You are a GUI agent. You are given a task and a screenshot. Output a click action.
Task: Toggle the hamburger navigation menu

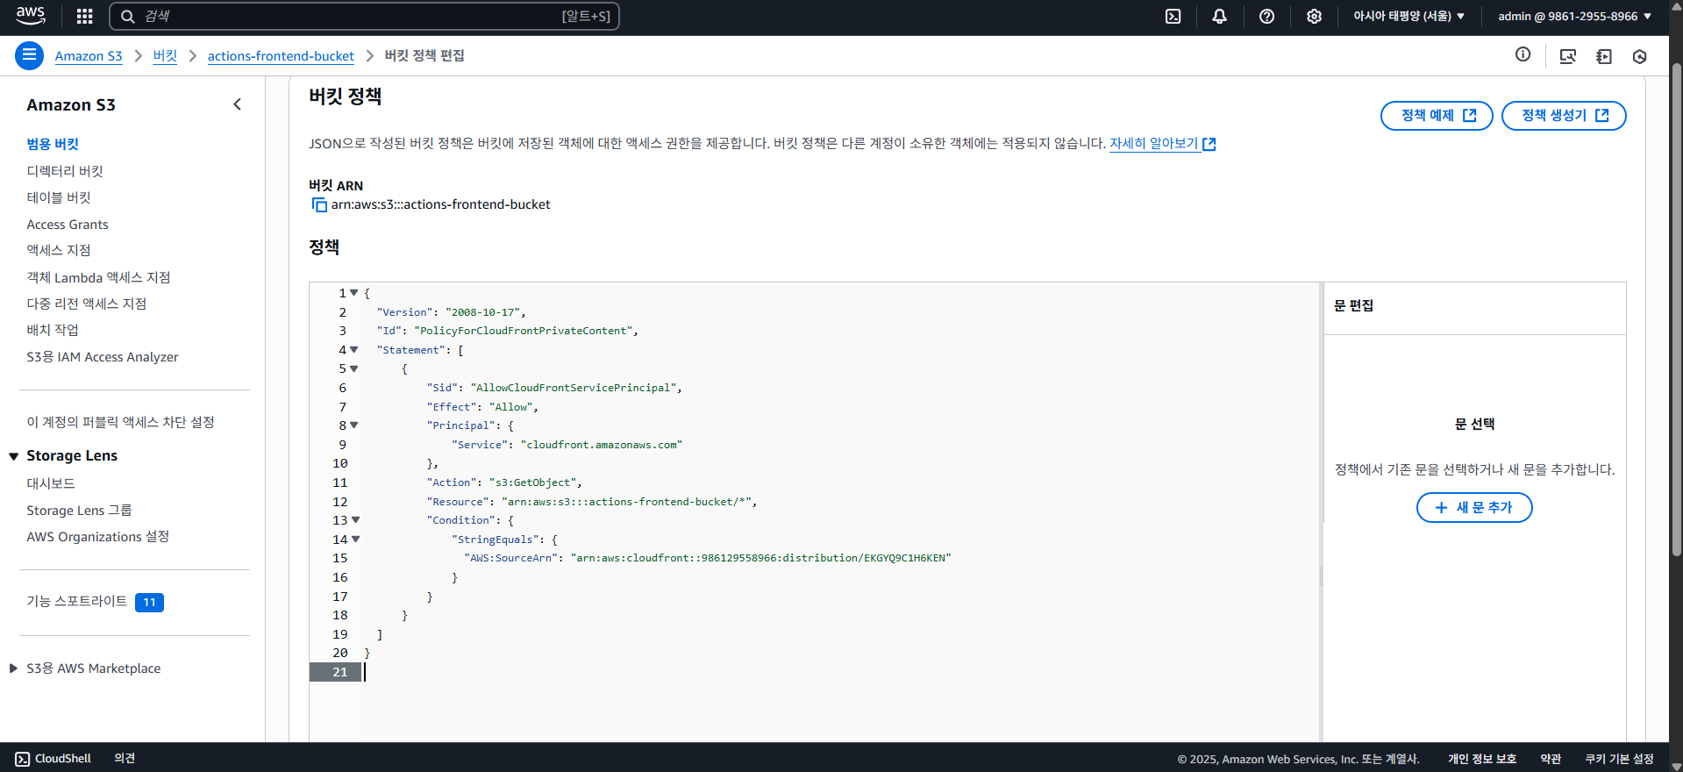(29, 55)
